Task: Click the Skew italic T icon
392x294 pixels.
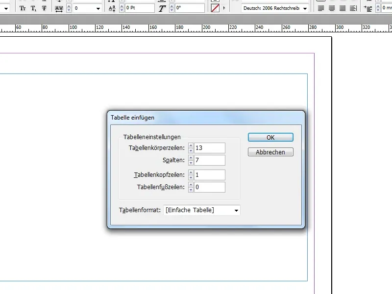Action: coord(162,8)
